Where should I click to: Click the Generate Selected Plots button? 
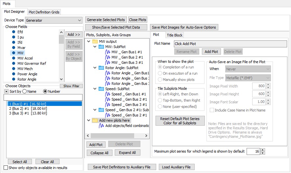tap(106, 20)
